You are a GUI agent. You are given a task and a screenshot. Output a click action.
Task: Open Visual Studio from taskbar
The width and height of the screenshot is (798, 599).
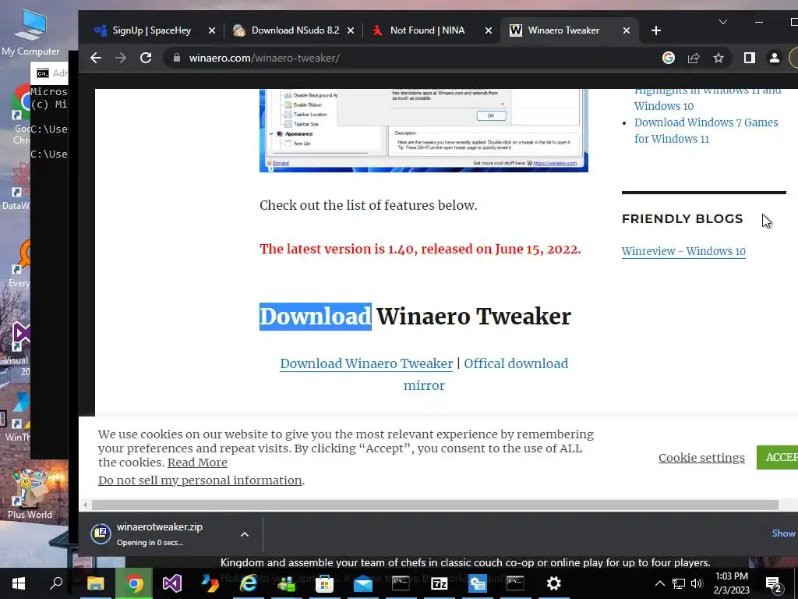tap(172, 583)
